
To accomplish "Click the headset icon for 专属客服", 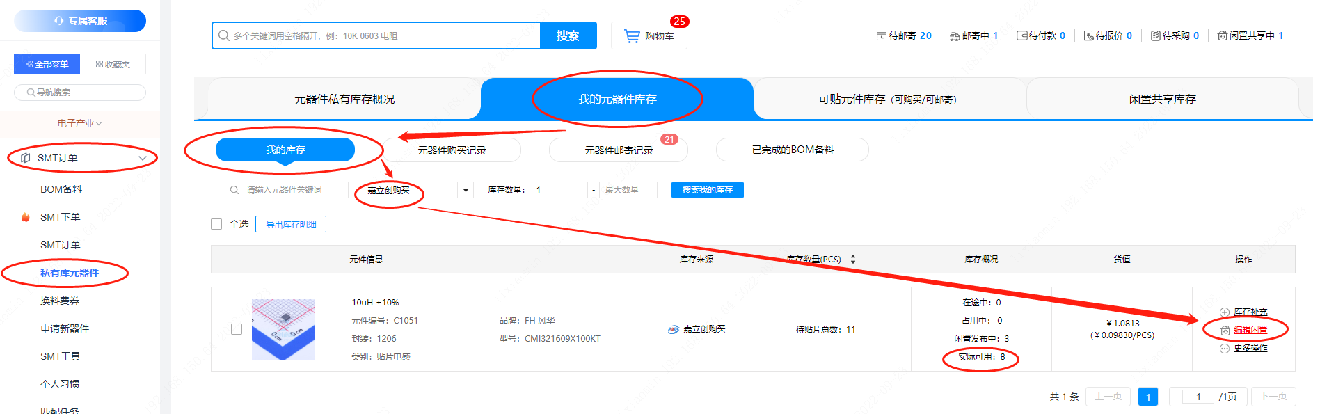I will [59, 21].
